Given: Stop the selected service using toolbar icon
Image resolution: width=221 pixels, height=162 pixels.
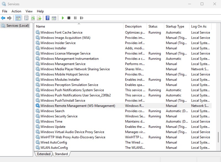Looking at the screenshot, I should pos(69,18).
